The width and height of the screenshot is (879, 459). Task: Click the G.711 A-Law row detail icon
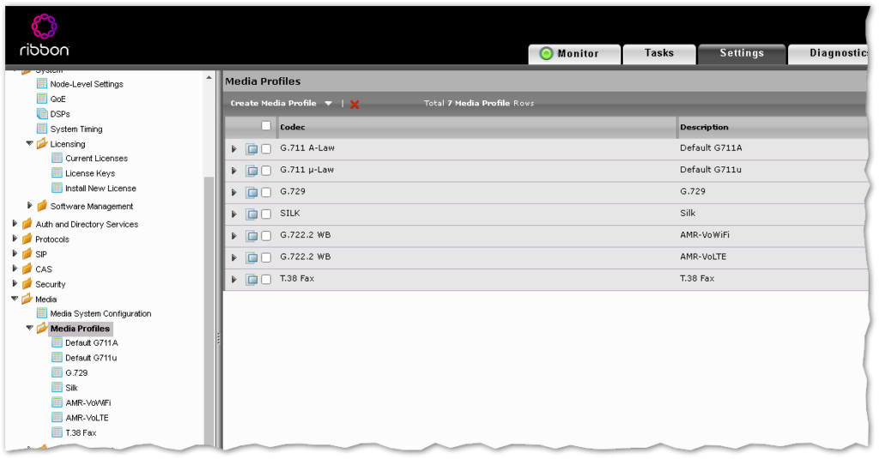pos(252,149)
